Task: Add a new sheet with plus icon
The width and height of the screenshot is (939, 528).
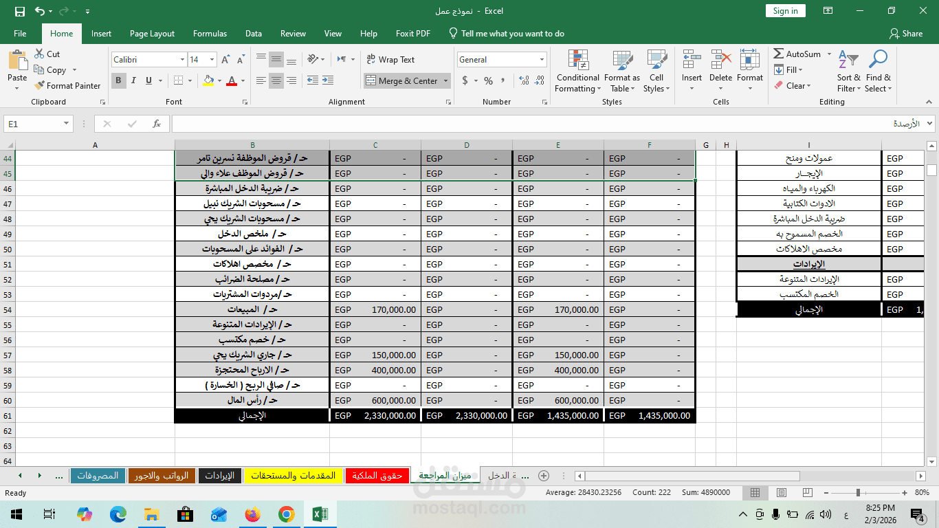Action: (544, 476)
